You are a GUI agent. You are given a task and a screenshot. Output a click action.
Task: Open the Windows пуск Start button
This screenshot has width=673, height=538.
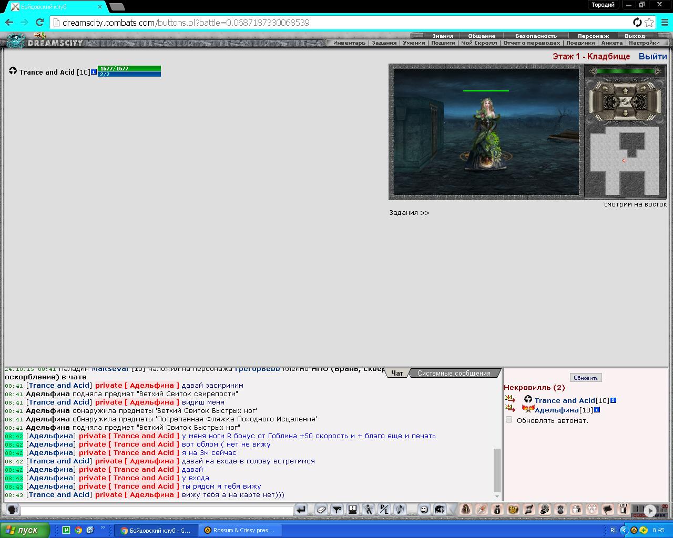click(25, 530)
